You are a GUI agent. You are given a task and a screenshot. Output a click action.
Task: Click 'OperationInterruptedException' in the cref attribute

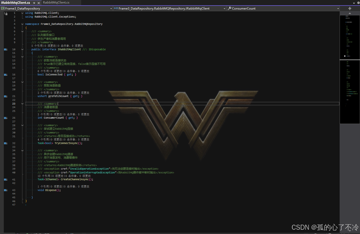coord(93,173)
